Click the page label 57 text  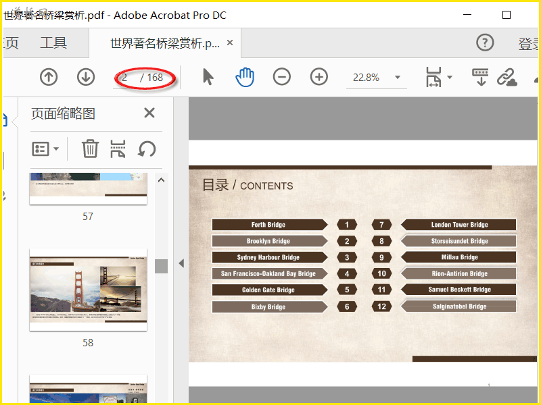pos(88,216)
